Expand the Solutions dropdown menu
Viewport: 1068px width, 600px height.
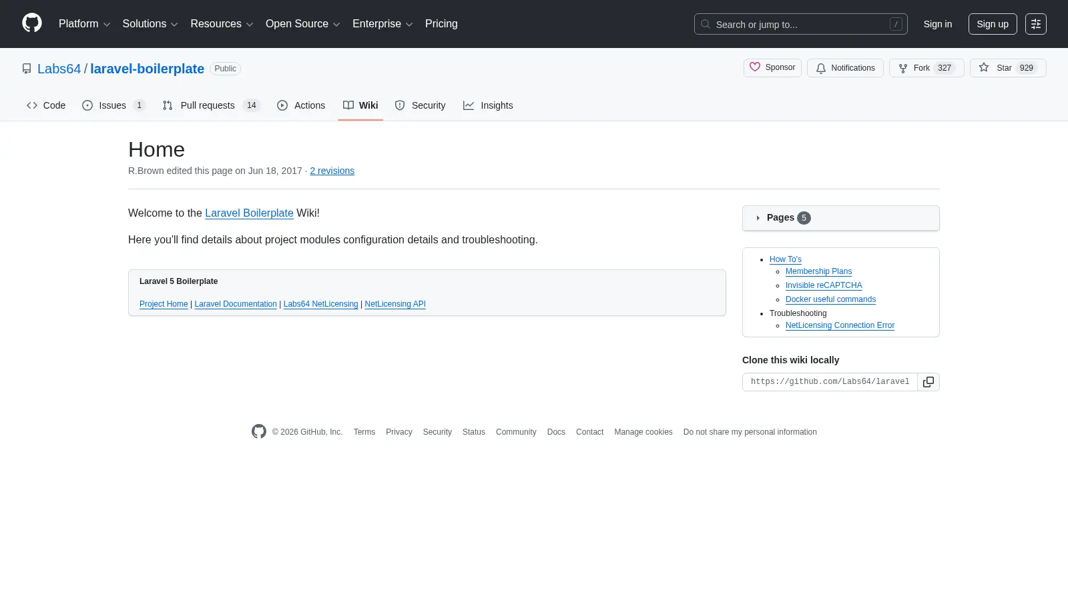click(150, 24)
